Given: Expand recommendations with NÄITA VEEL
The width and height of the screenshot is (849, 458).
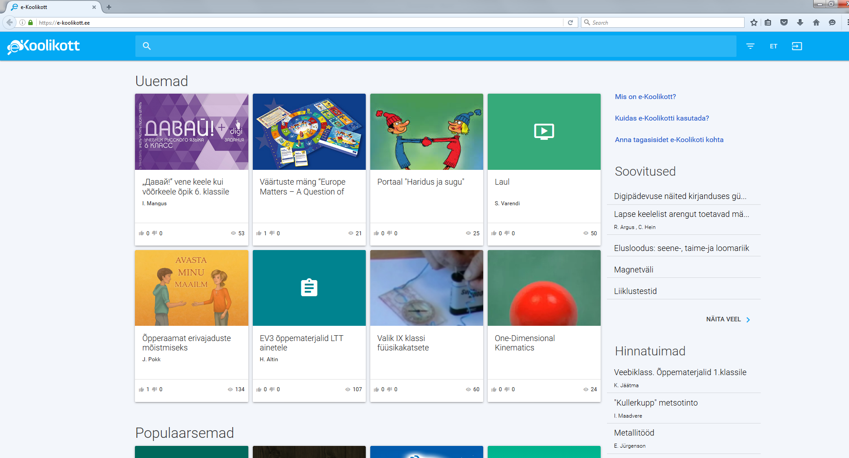Looking at the screenshot, I should (x=723, y=319).
